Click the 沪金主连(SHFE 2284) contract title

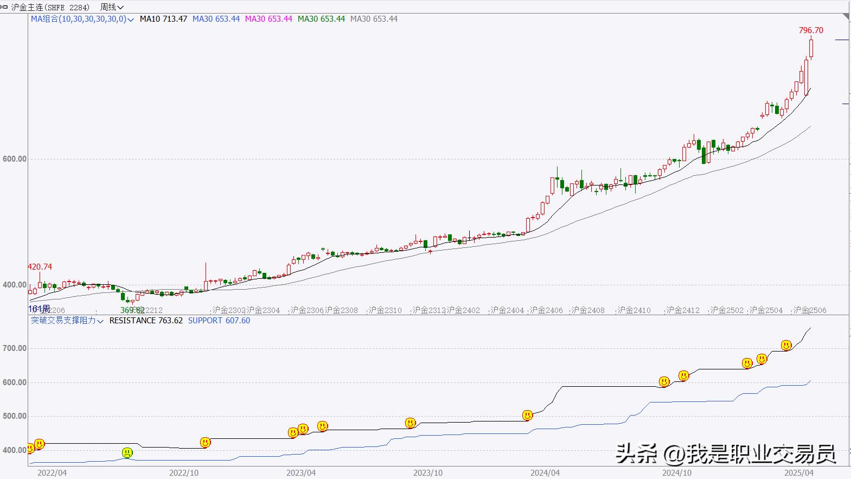click(x=50, y=7)
